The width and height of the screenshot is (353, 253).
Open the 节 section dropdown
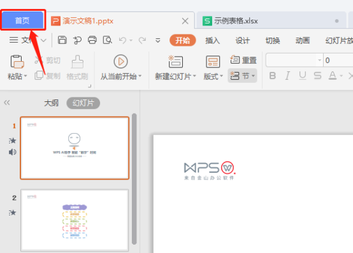243,76
